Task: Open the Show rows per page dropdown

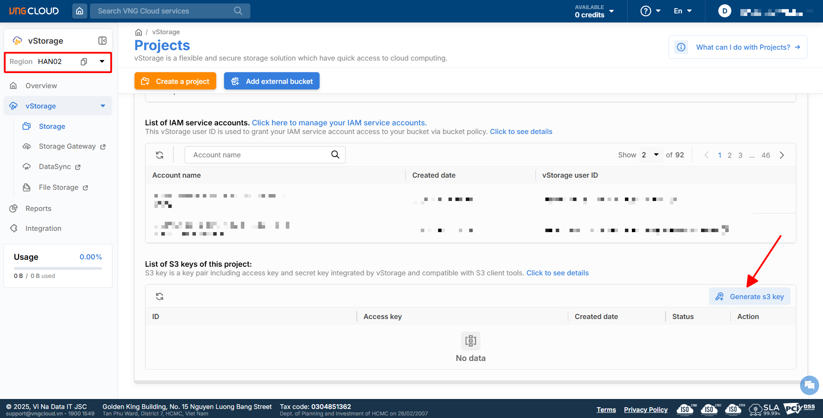Action: [x=650, y=155]
